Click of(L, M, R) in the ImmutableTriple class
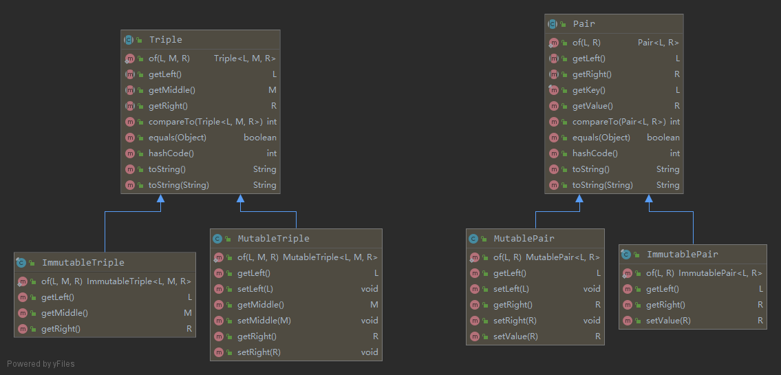781x375 pixels. pos(62,281)
